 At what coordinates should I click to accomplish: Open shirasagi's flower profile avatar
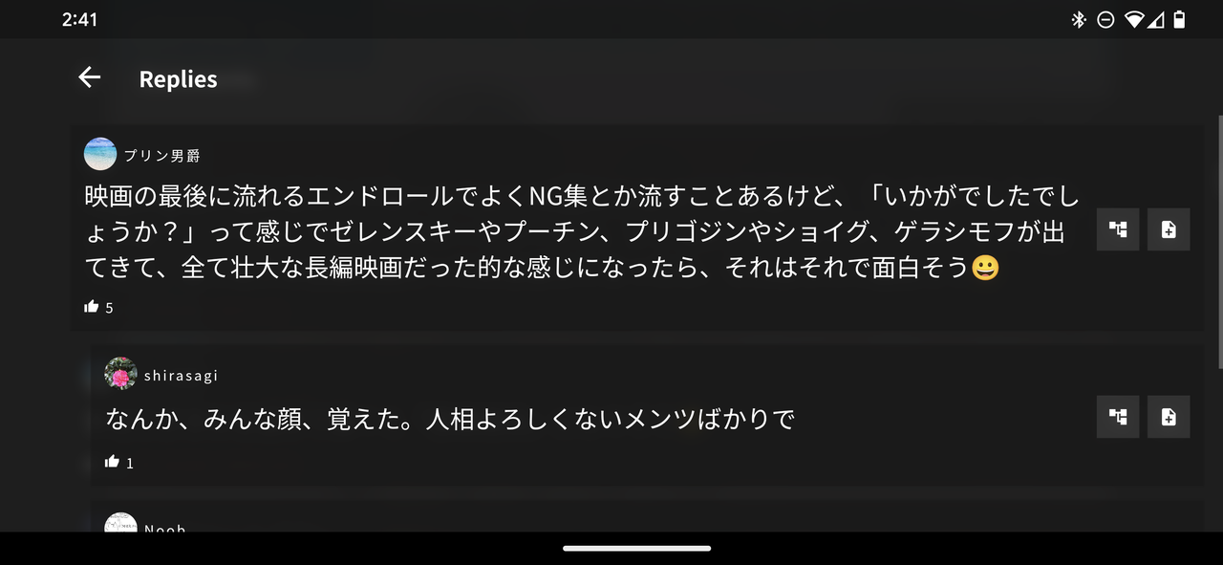pos(120,374)
